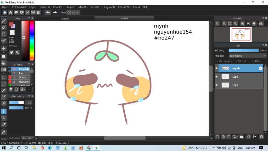Viewport: 268px width, 151px height.
Task: Toggle visibility of Lớp1 layer
Action: click(216, 85)
